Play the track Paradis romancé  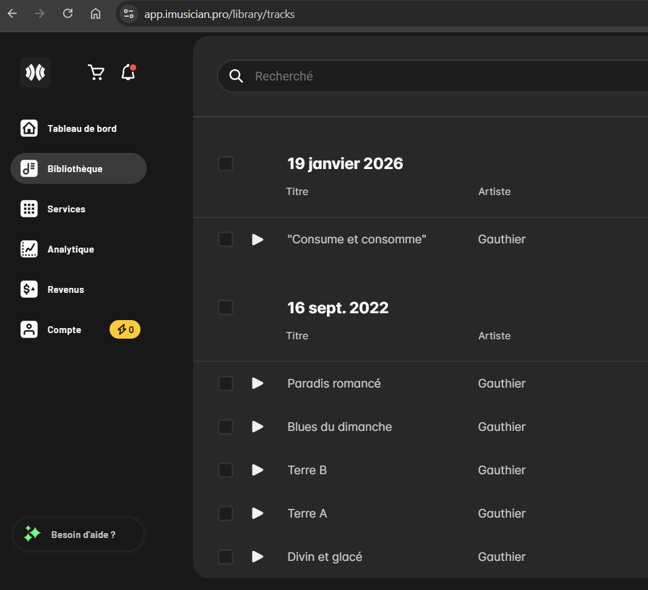click(257, 384)
